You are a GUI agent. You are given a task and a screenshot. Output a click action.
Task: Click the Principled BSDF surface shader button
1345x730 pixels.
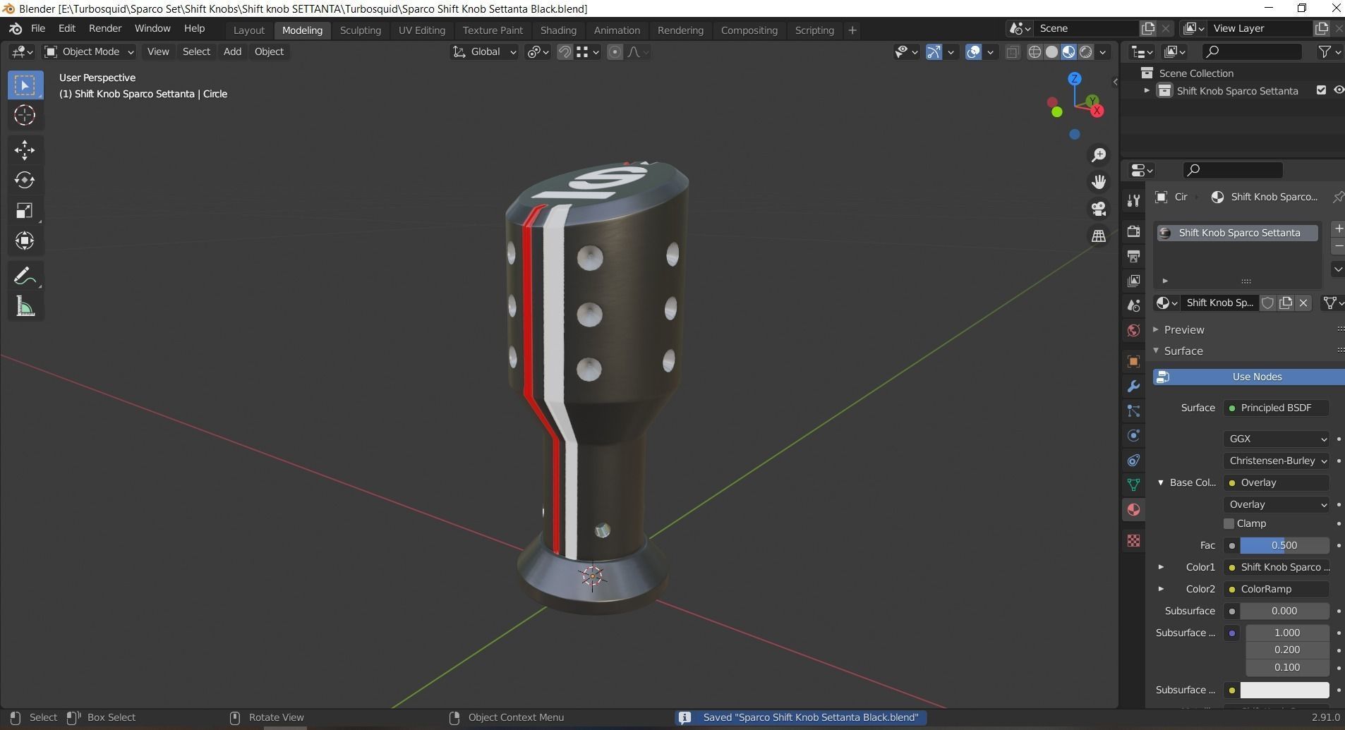[1276, 408]
